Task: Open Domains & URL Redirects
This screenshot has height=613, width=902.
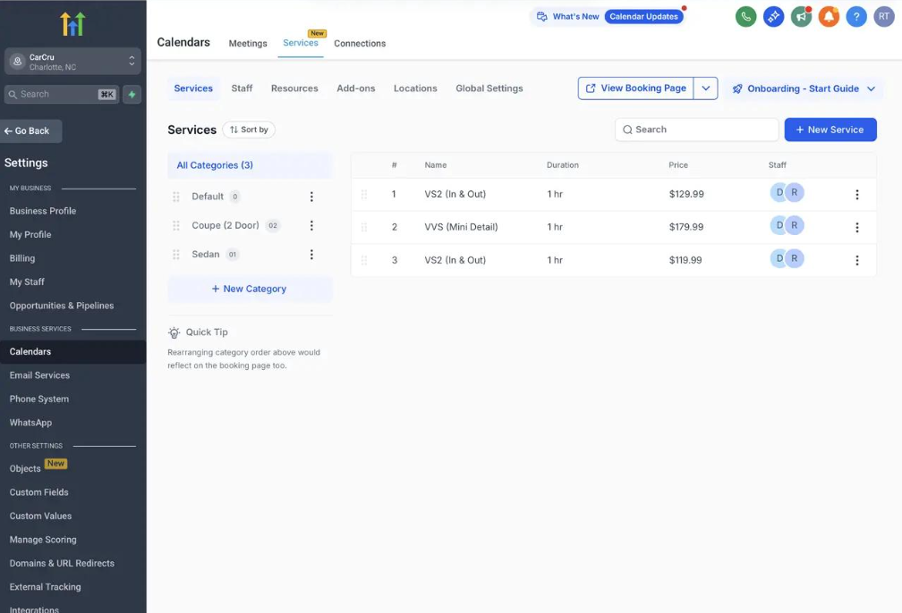Action: (62, 564)
